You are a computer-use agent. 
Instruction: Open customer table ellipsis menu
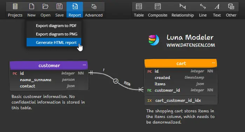(84, 65)
